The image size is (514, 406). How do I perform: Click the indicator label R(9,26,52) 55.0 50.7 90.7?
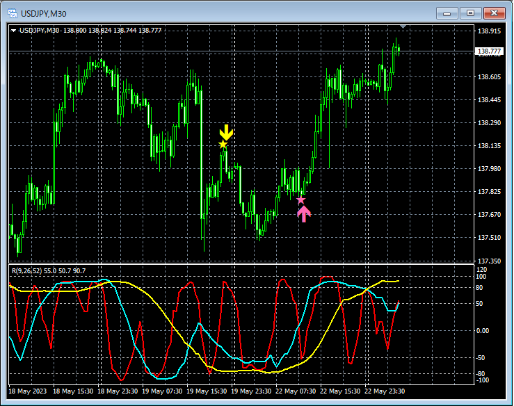pyautogui.click(x=49, y=270)
